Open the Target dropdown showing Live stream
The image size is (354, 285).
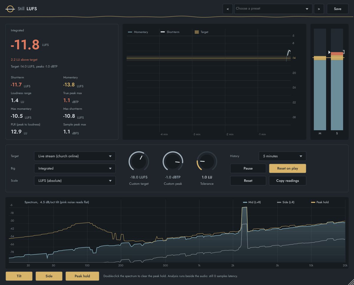point(75,156)
